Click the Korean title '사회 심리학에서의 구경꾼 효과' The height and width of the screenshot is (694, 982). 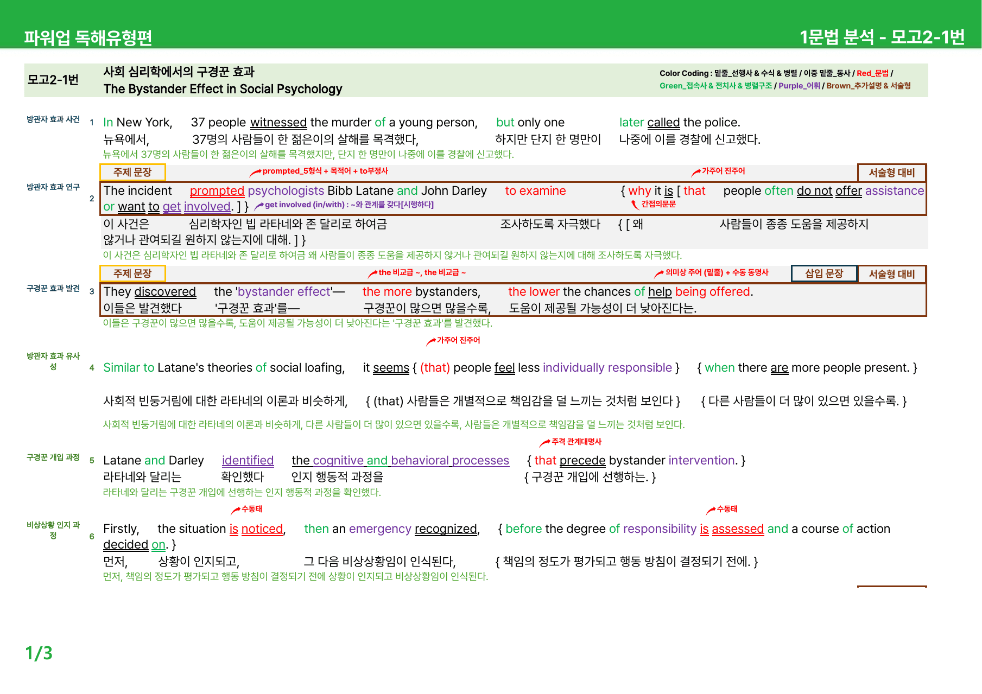click(x=179, y=72)
